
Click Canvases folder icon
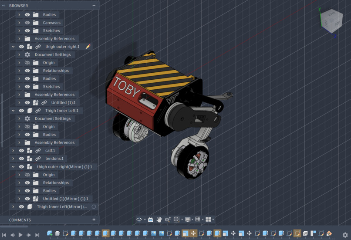36,23
